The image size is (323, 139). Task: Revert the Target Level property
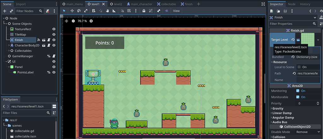[293, 40]
